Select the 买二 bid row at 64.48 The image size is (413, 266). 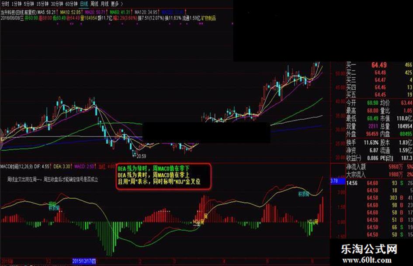[379, 73]
